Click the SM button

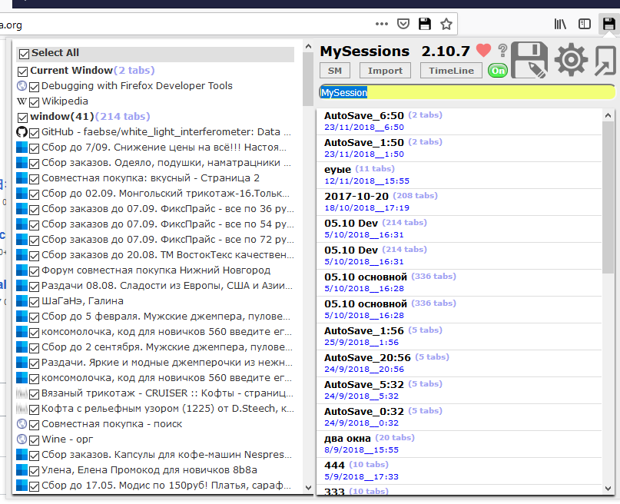tap(334, 71)
